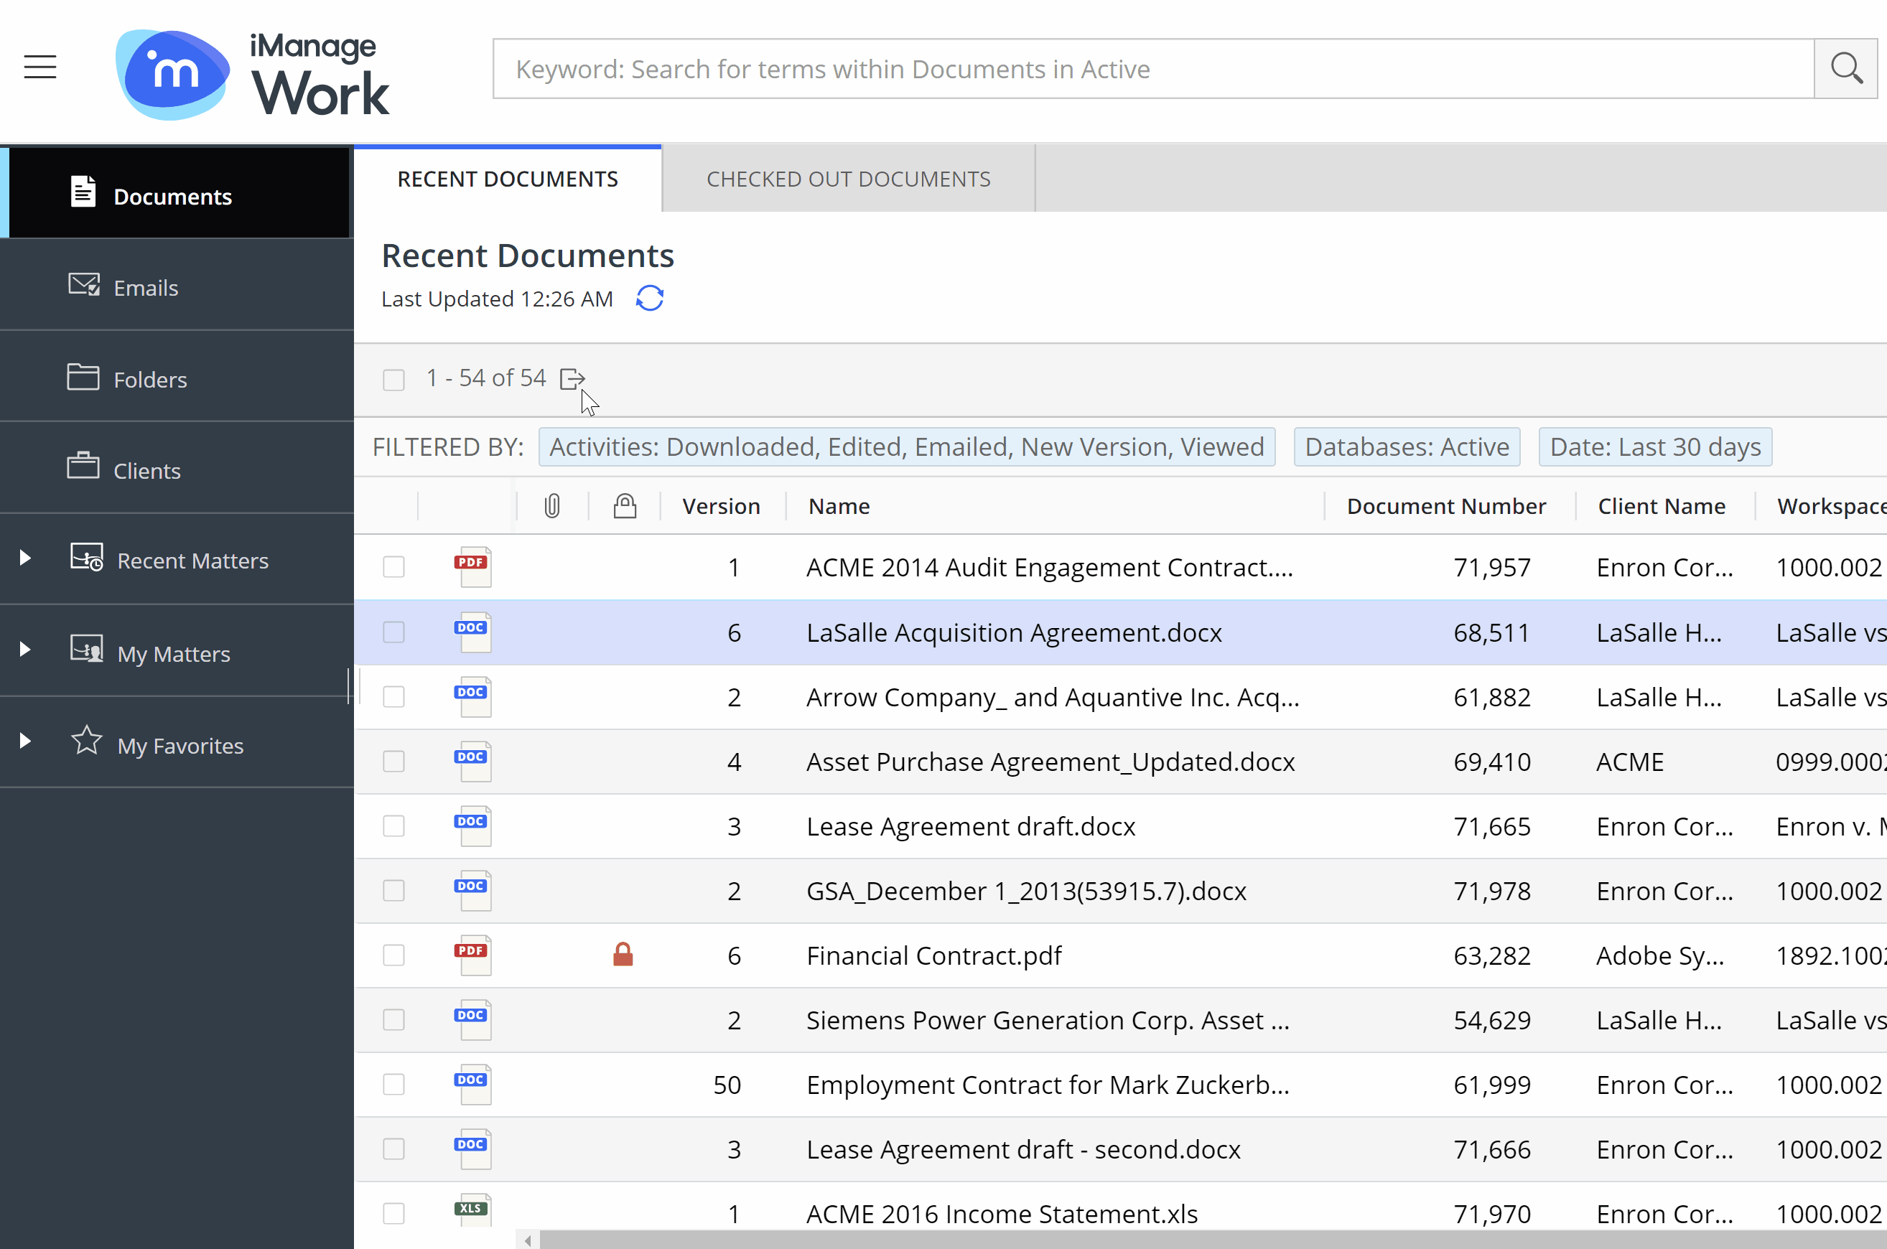Screen dimensions: 1887x1249
Task: Enable select-all checkbox at top
Action: 393,378
